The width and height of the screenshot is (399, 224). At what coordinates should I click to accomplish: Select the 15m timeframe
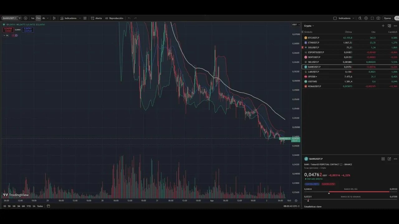(x=38, y=18)
